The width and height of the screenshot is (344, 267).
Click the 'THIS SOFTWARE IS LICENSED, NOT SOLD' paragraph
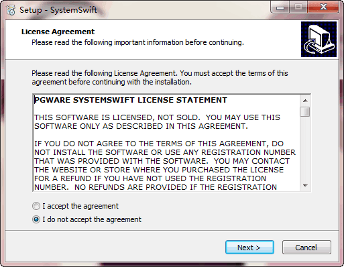coord(157,122)
